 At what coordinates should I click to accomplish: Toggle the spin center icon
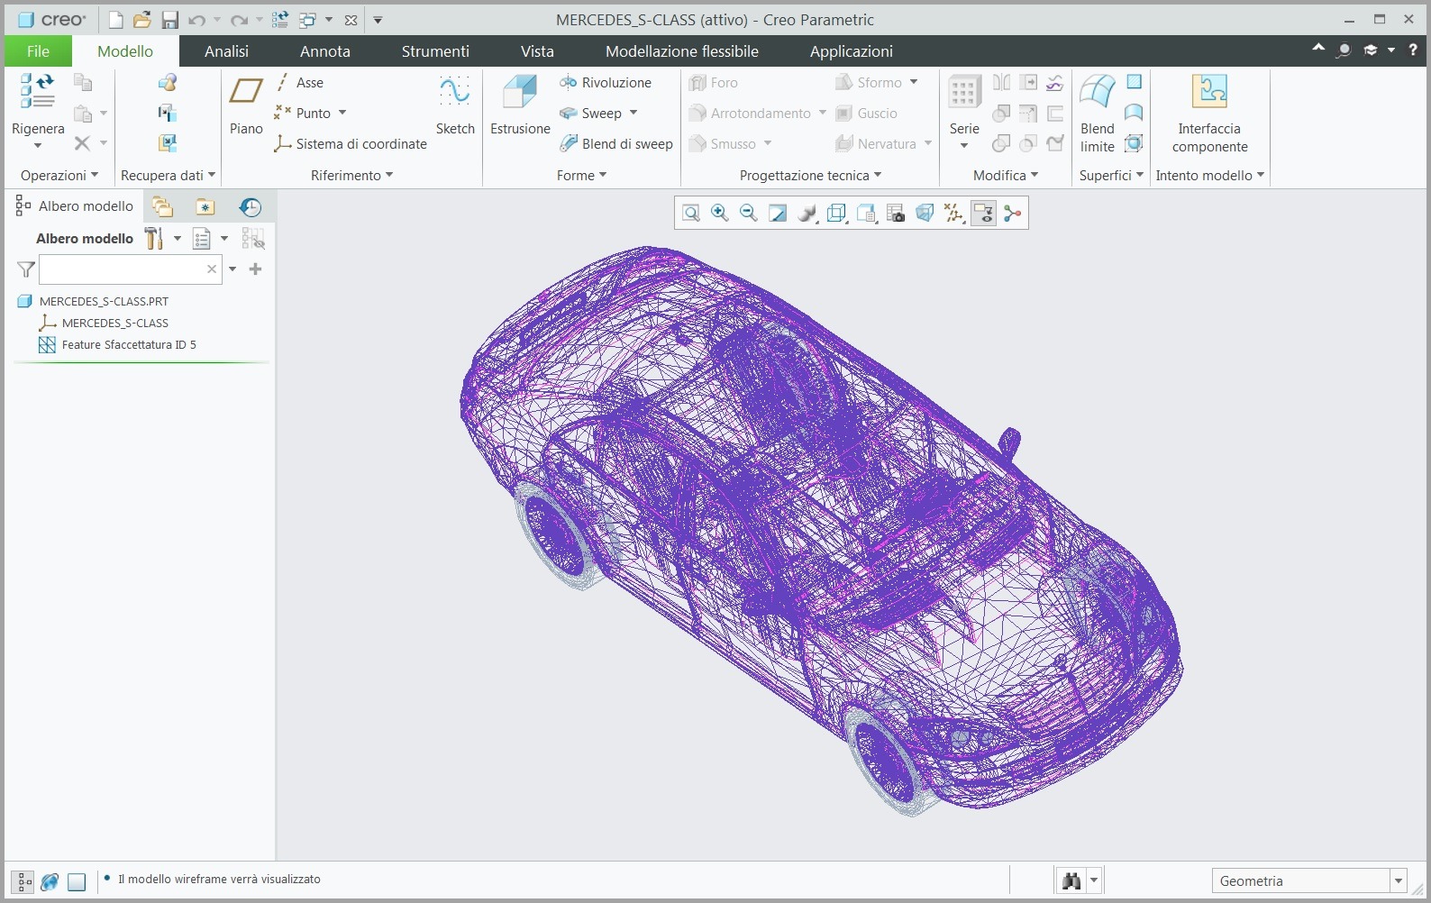(x=1013, y=214)
